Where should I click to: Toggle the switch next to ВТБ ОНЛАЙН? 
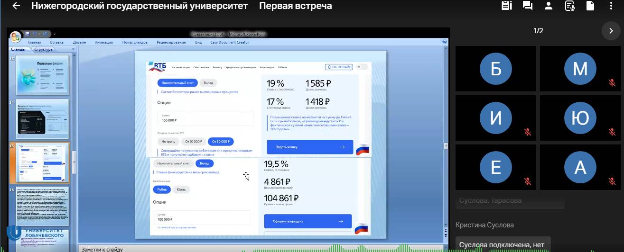point(363,67)
